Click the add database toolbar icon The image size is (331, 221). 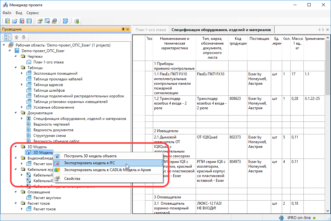(76, 21)
